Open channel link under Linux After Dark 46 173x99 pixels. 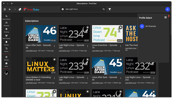[x=31, y=51]
